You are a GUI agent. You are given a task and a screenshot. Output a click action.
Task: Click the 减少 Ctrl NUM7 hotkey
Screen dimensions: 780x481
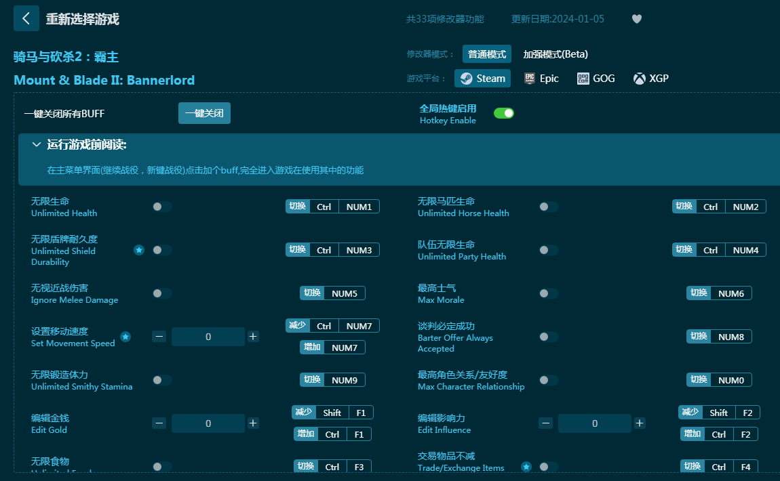333,326
